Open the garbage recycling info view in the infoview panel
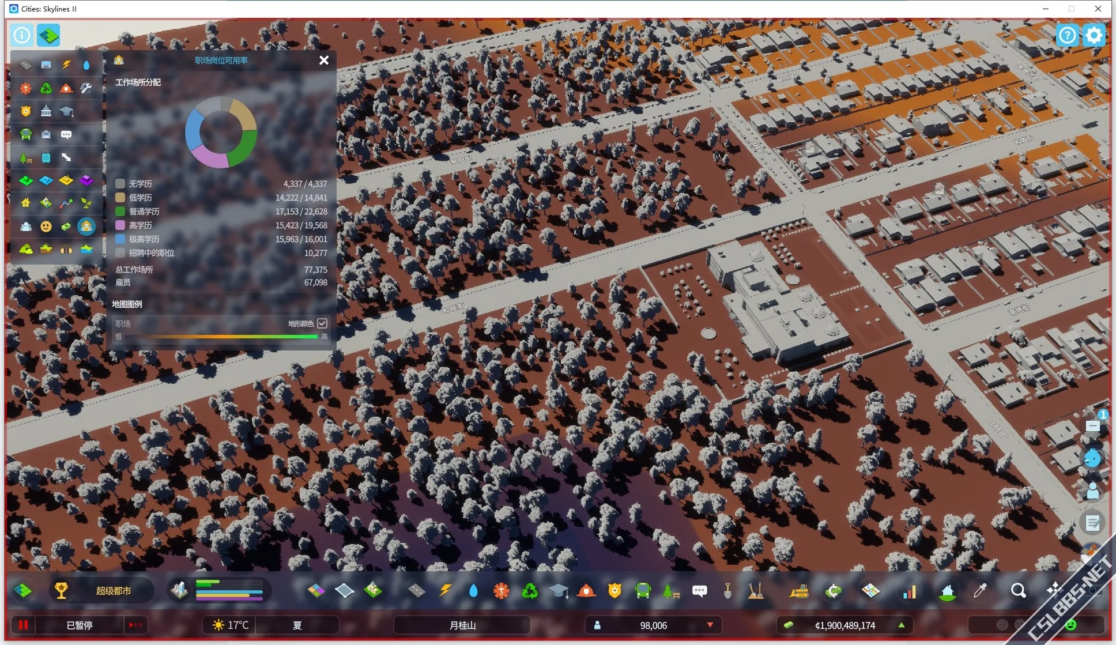The height and width of the screenshot is (645, 1116). tap(46, 88)
